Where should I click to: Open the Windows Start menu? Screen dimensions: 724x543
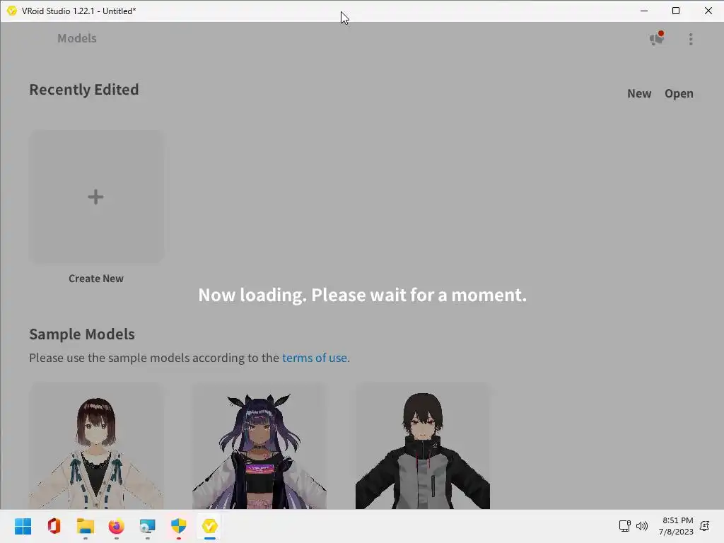[23, 526]
